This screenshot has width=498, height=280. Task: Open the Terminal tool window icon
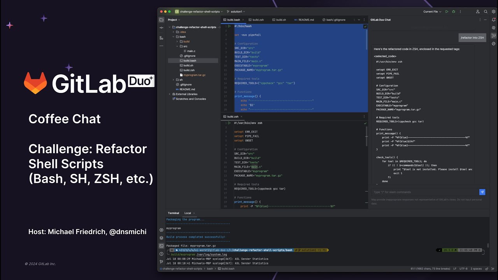point(161,246)
